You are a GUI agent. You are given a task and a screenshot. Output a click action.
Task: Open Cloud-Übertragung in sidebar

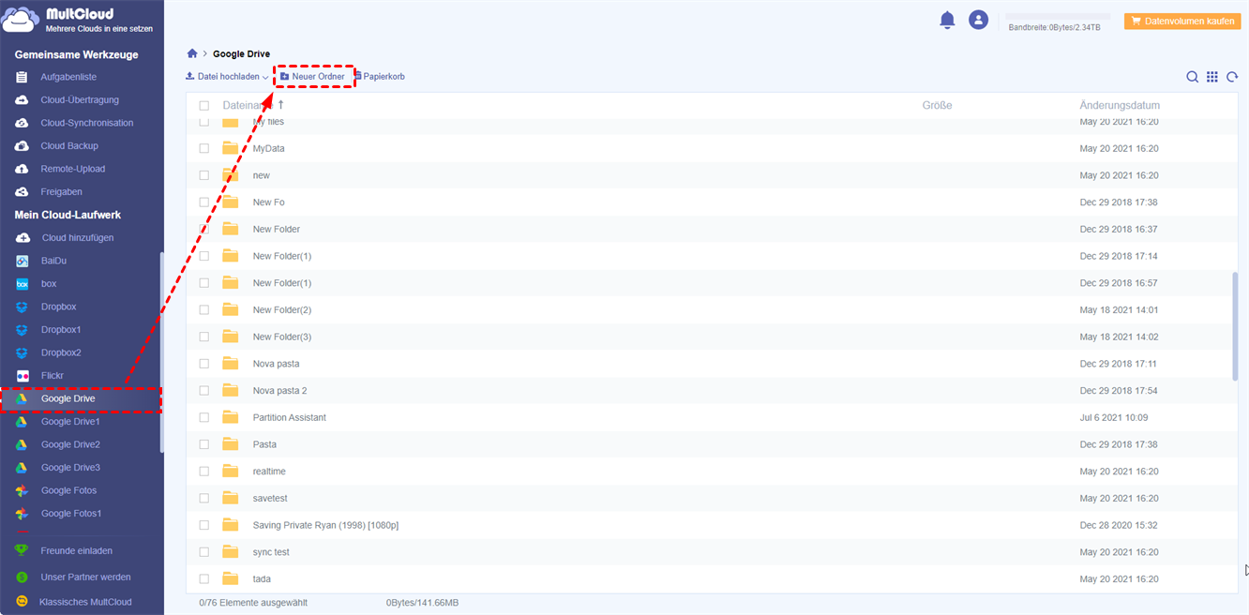point(80,99)
